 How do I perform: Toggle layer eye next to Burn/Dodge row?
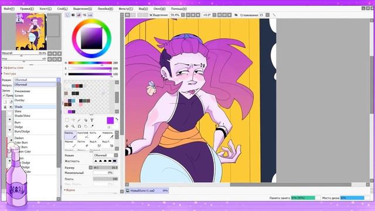(10, 130)
